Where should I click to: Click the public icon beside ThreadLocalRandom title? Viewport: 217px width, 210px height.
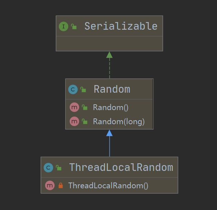coord(58,168)
